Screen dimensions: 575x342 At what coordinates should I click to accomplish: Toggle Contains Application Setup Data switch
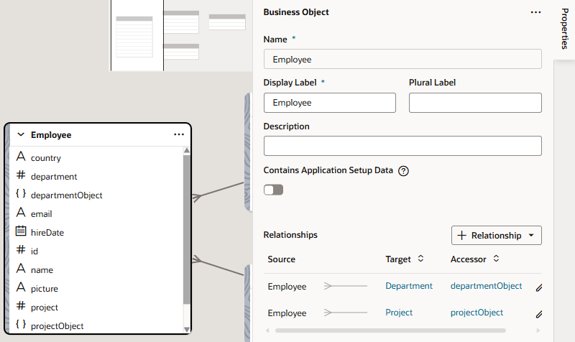tap(274, 190)
